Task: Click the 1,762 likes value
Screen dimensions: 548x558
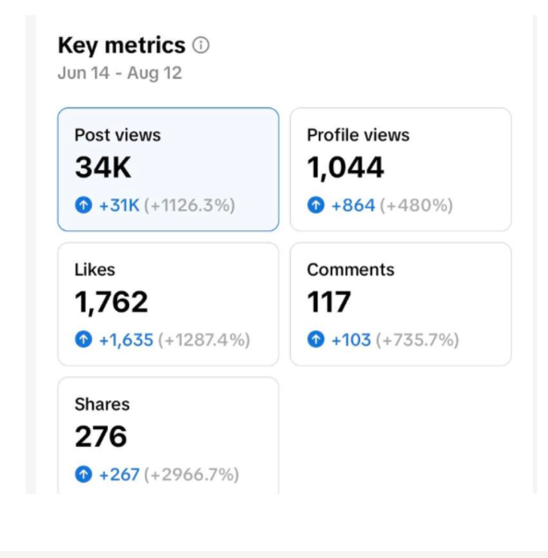Action: pyautogui.click(x=112, y=302)
